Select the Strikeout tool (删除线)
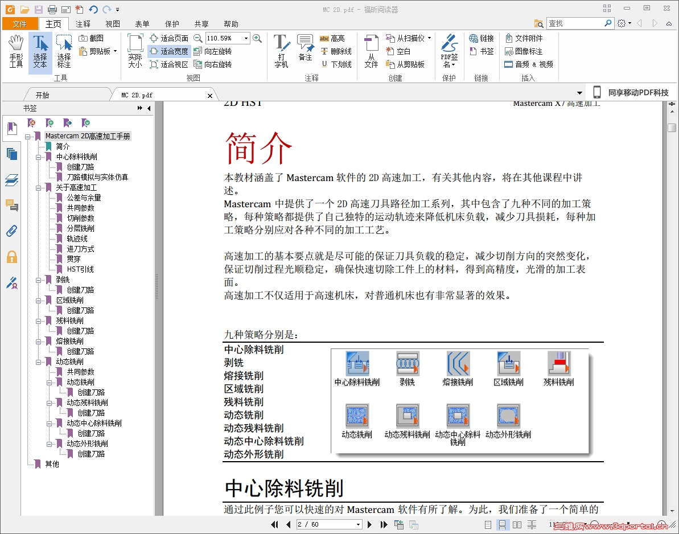Screen dimensions: 679x534 click(336, 51)
